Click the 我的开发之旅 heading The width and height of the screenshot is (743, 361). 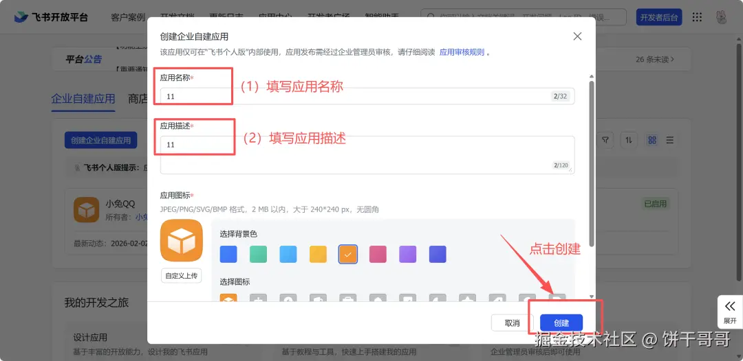click(x=97, y=303)
